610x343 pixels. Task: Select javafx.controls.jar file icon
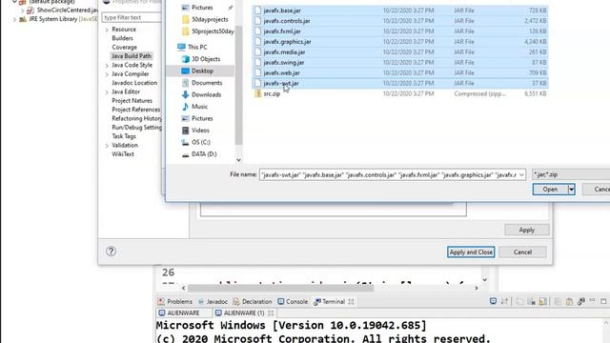[x=257, y=21]
